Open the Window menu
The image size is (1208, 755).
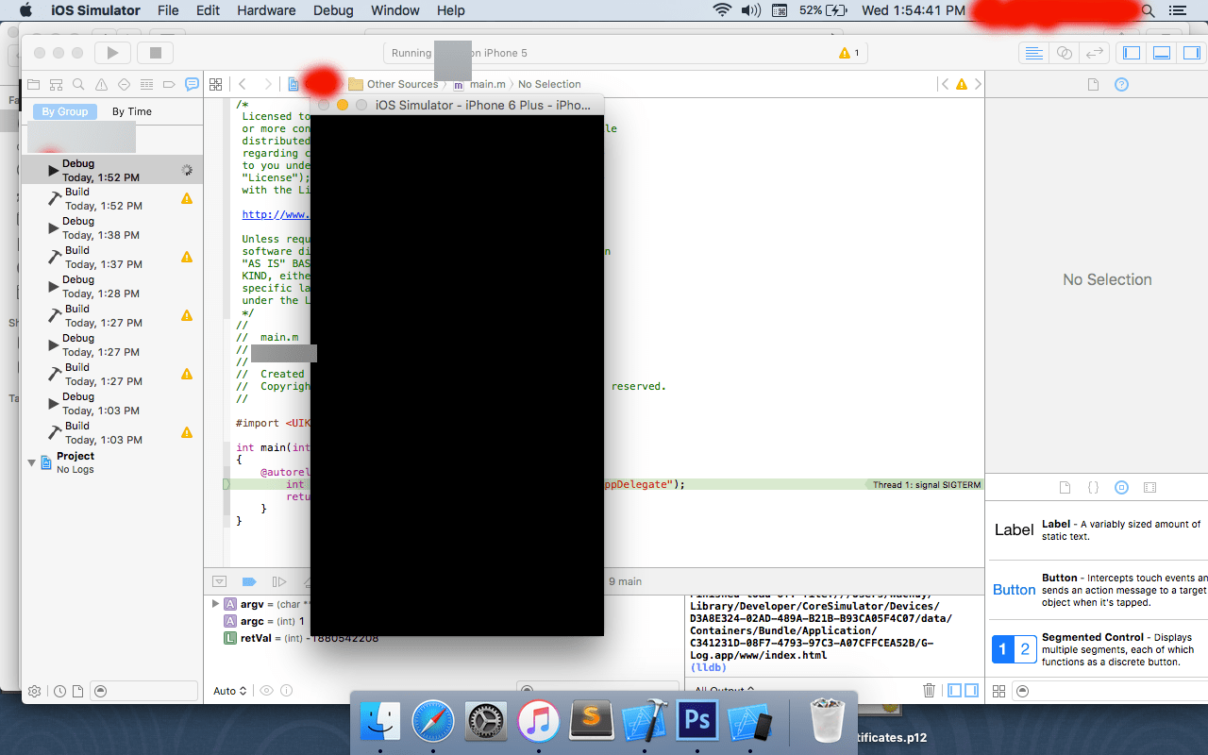tap(395, 10)
